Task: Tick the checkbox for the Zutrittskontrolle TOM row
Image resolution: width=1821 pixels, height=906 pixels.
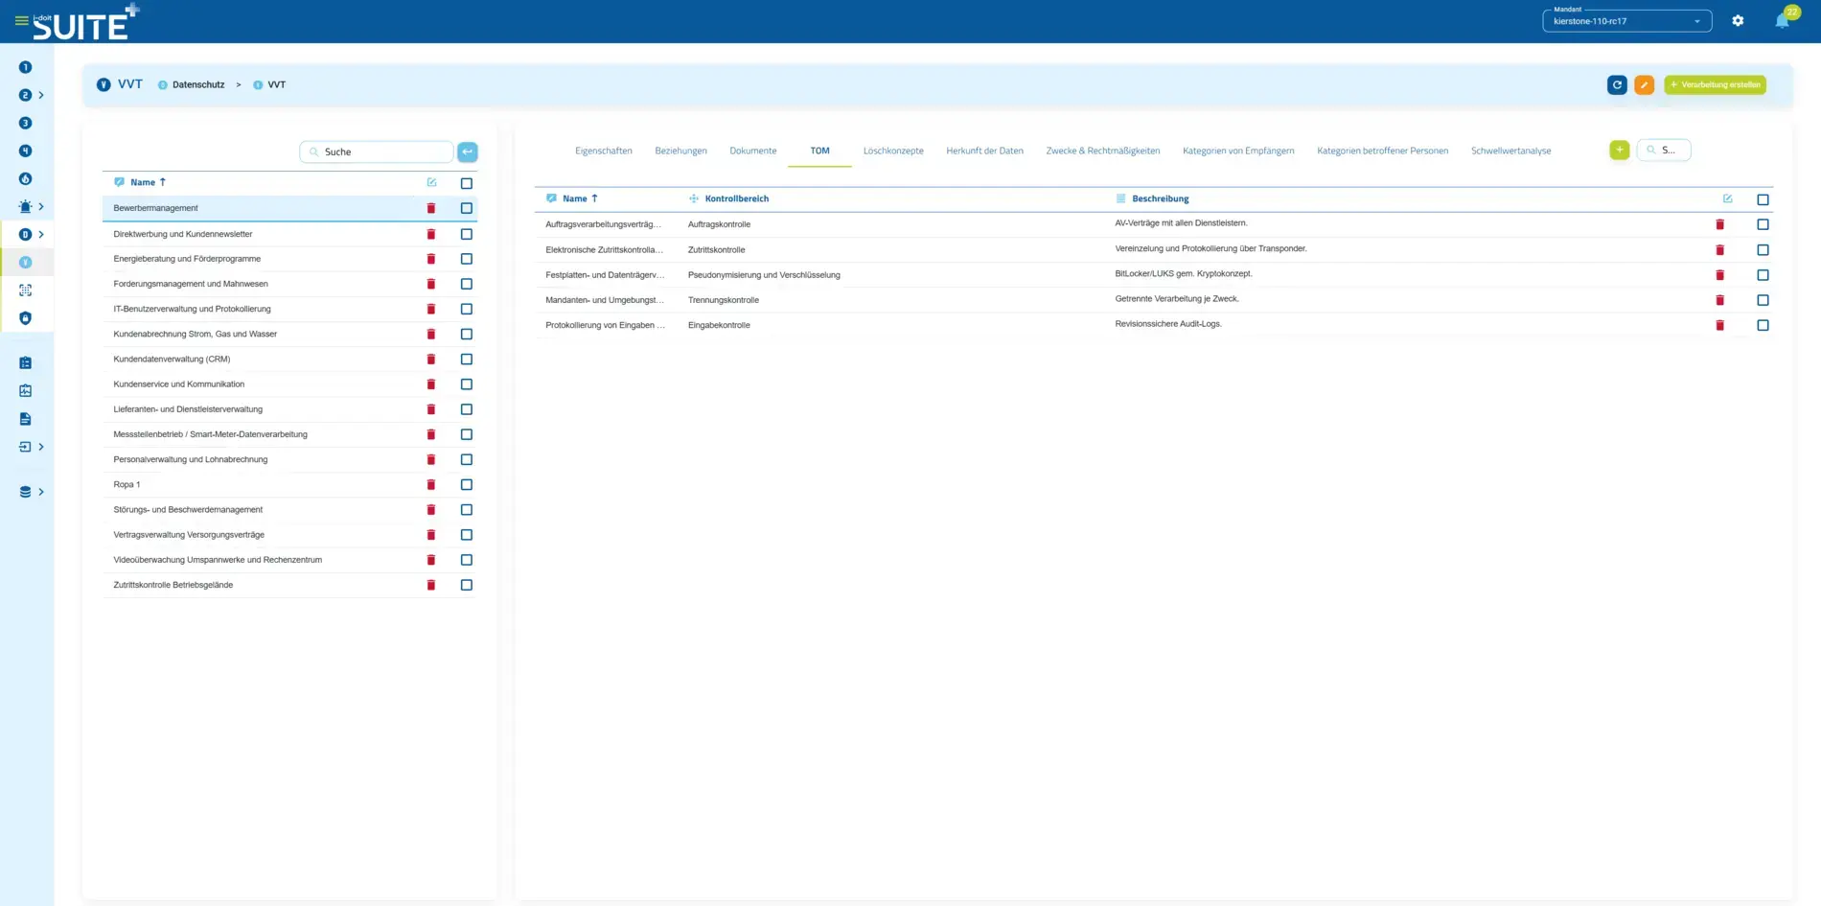Action: (x=1763, y=249)
